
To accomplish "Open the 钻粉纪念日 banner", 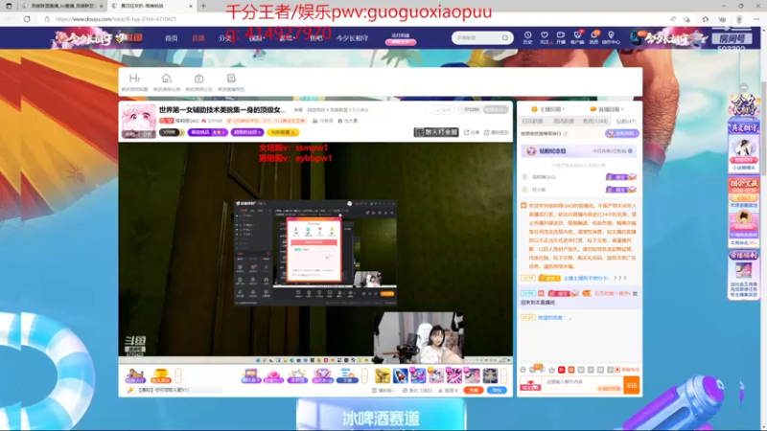I will tap(579, 151).
